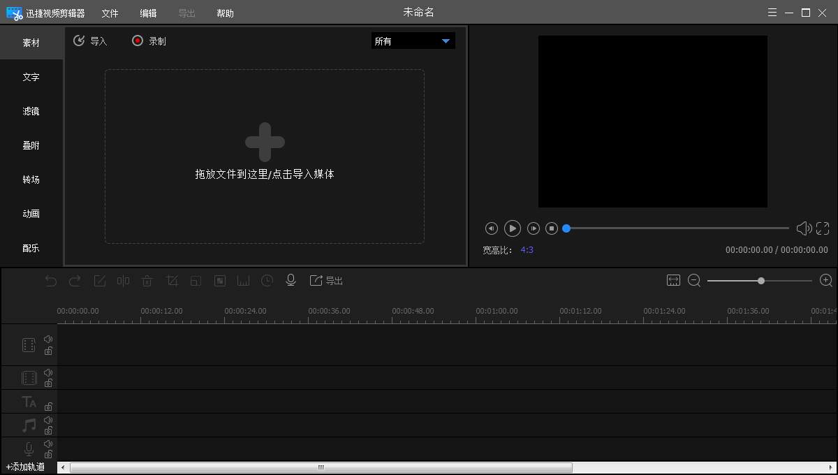The height and width of the screenshot is (475, 838).
Task: Click the play button in preview
Action: pos(512,228)
